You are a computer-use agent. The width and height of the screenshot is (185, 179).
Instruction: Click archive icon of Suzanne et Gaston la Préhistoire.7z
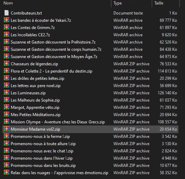7,42
